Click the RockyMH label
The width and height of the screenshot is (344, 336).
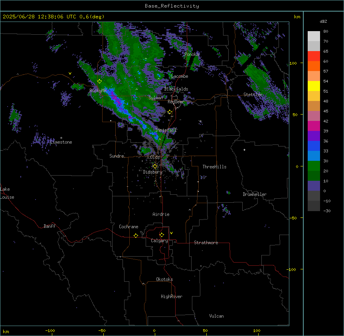[98, 90]
